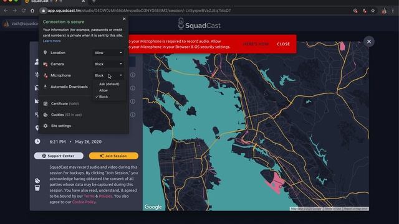
Task: Click info icon beside Automatic Downloads row
Action: tap(133, 88)
